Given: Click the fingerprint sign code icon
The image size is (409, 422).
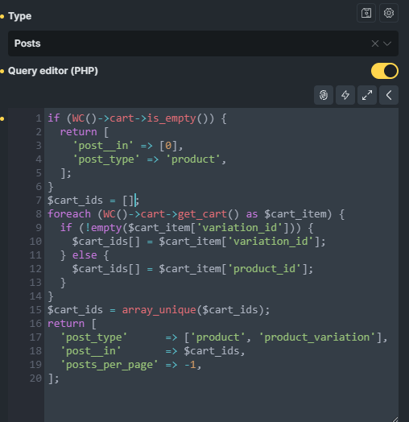Looking at the screenshot, I should pyautogui.click(x=324, y=95).
